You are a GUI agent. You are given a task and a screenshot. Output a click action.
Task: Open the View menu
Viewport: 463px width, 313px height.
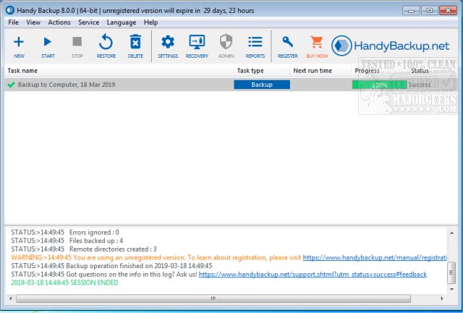(33, 22)
